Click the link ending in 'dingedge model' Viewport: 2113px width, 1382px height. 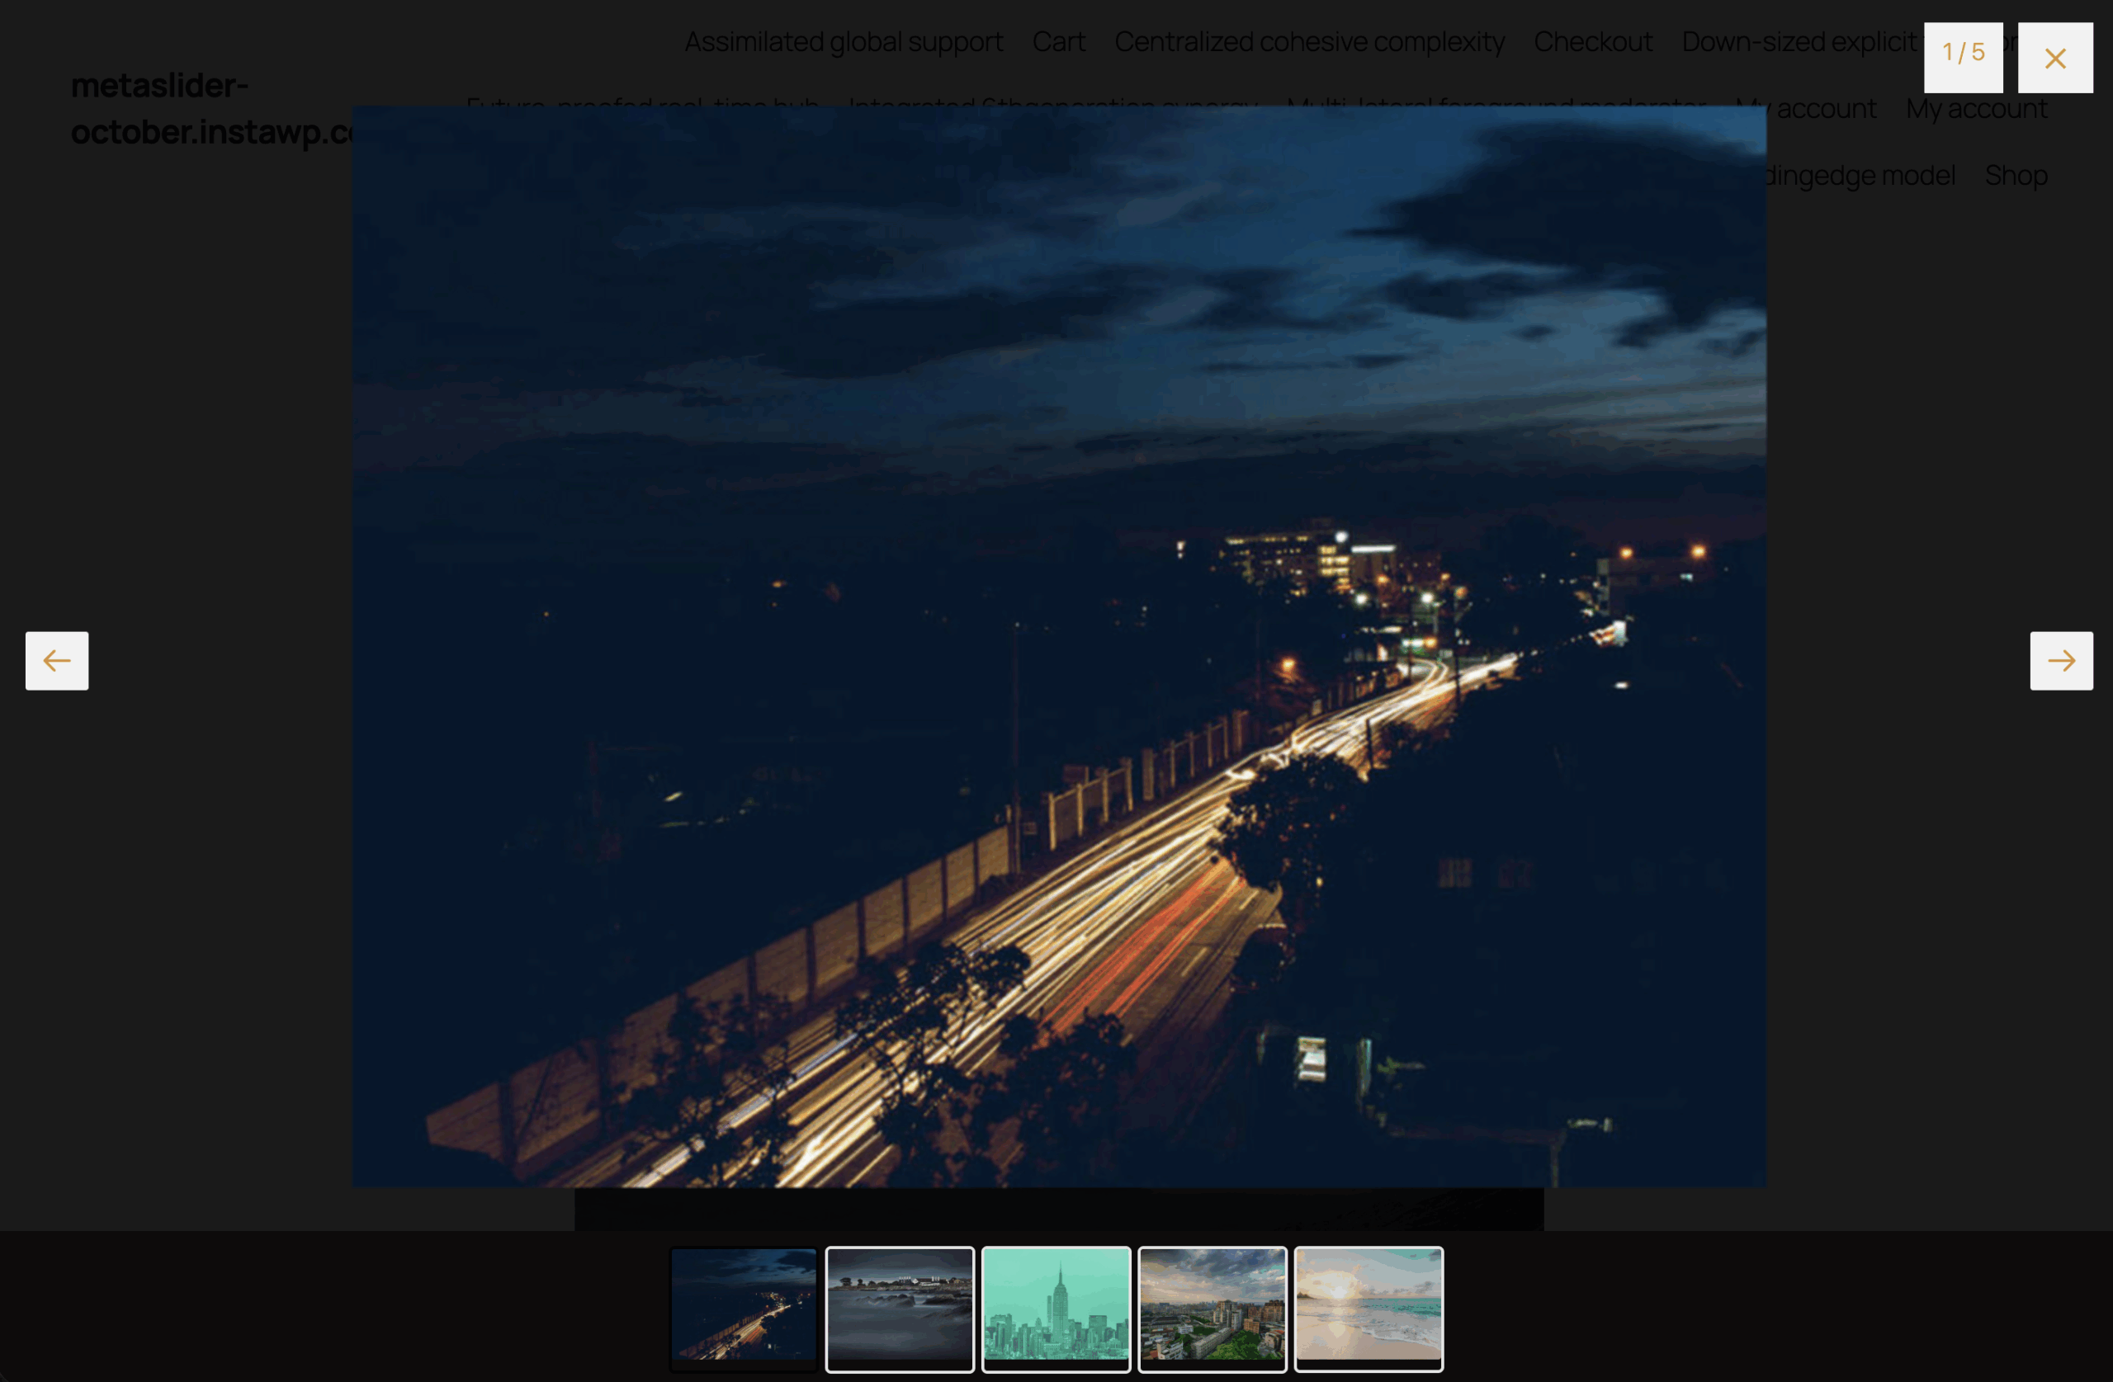(1860, 176)
